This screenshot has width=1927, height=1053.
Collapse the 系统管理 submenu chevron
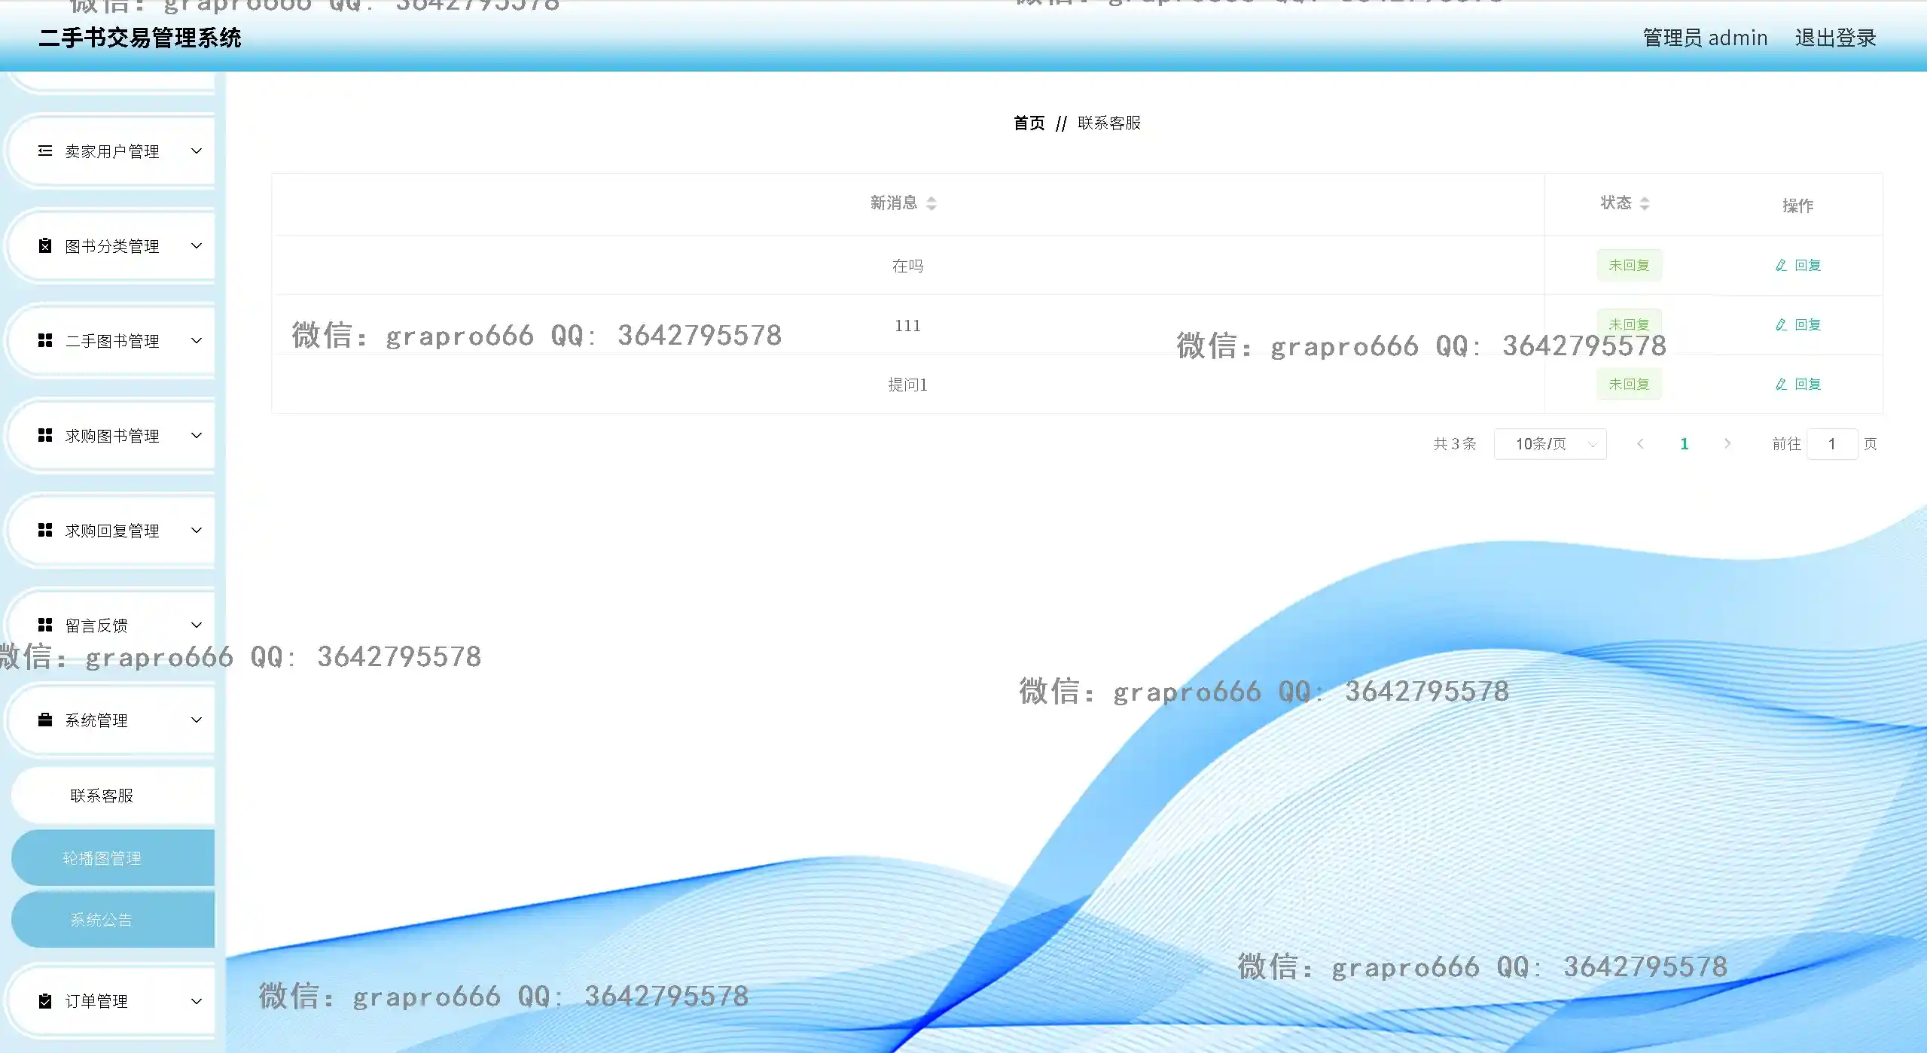click(x=197, y=720)
